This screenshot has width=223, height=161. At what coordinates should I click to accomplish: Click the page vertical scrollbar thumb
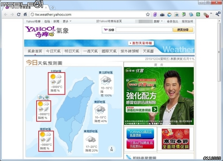pos(219,52)
